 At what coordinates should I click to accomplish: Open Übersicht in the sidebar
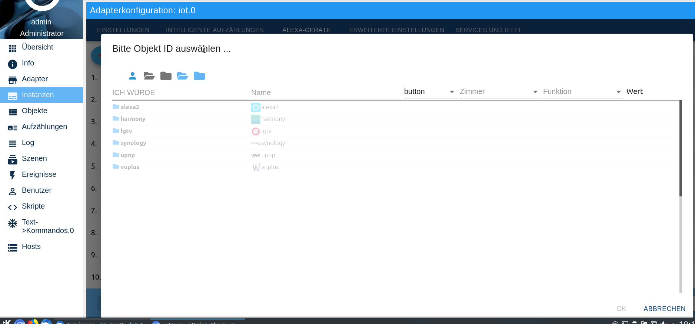(41, 47)
